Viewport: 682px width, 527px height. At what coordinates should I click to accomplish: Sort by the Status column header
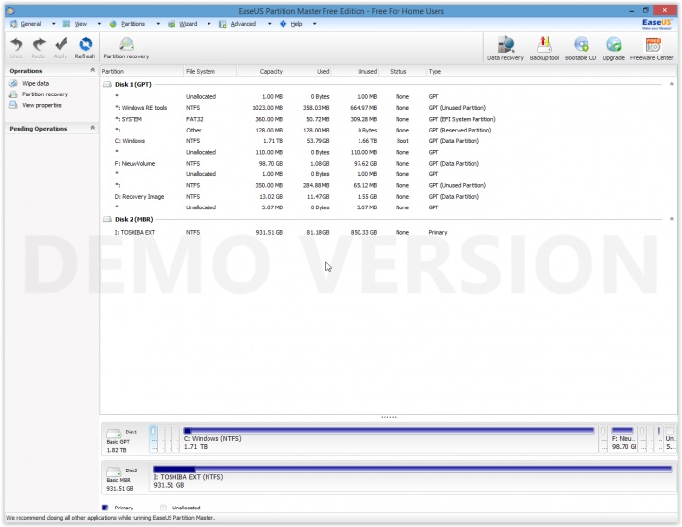coord(402,71)
